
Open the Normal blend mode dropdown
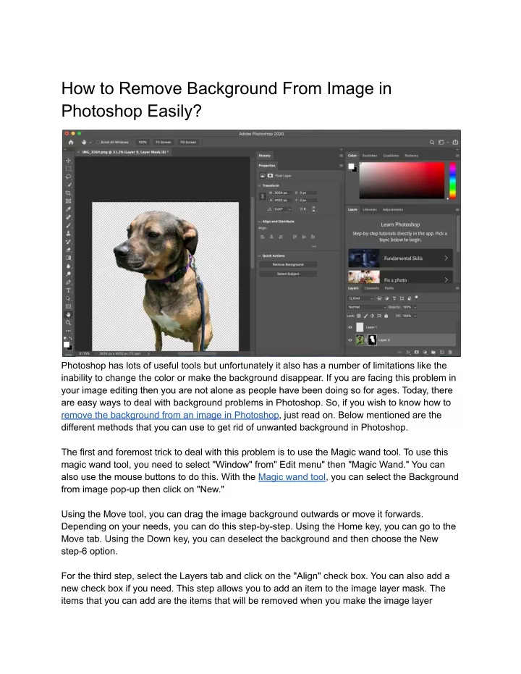tap(367, 308)
